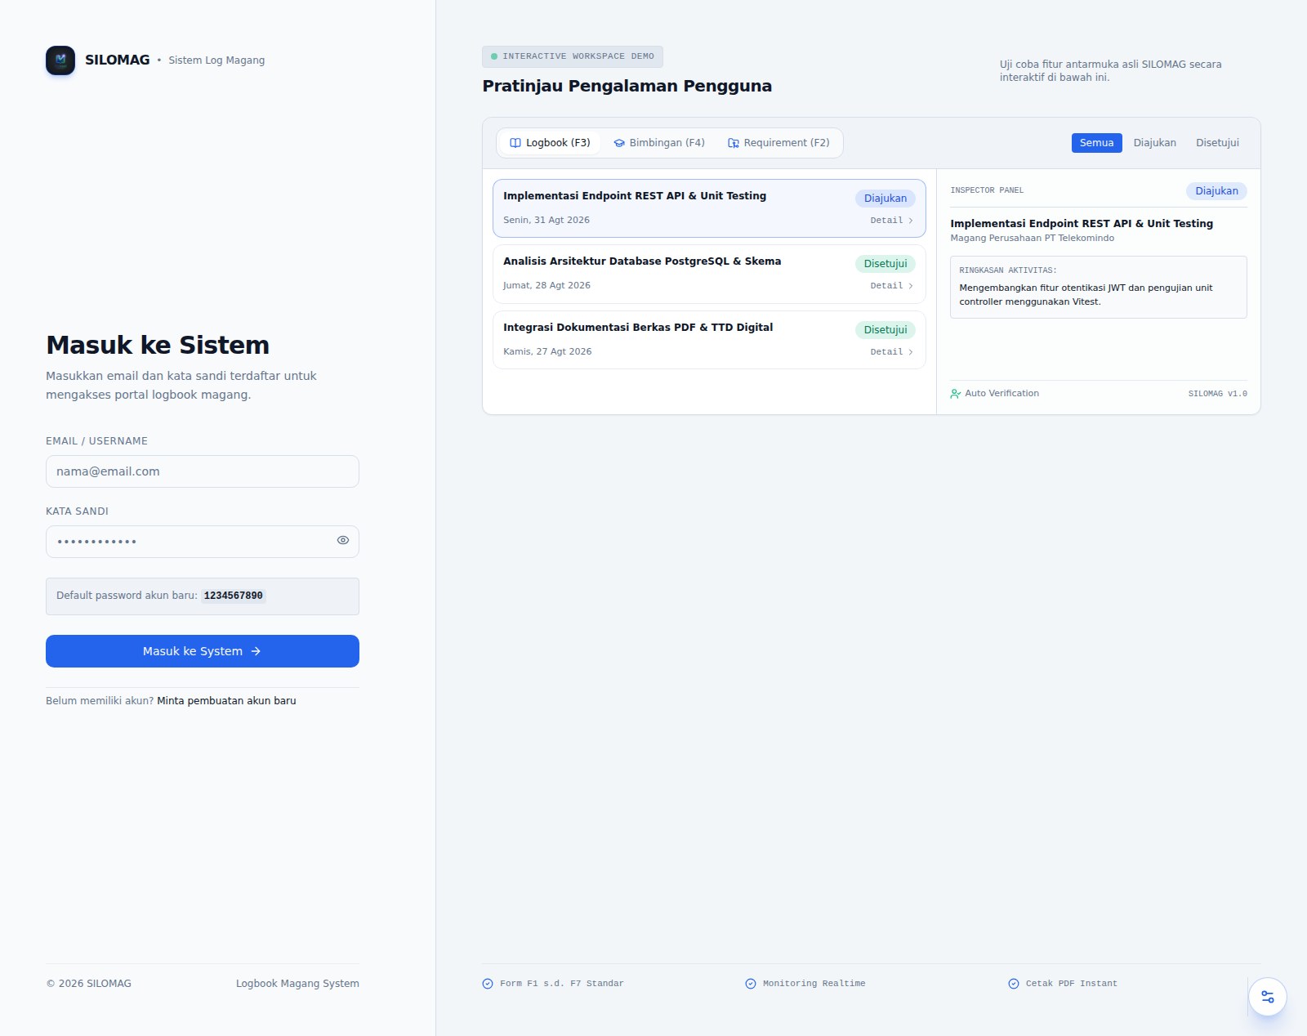1307x1036 pixels.
Task: Click the Diajukan badge in Inspector Panel
Action: (1216, 191)
